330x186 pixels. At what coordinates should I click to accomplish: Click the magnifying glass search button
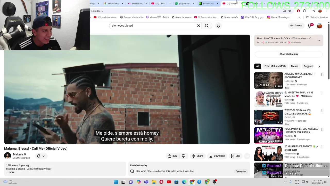207,26
